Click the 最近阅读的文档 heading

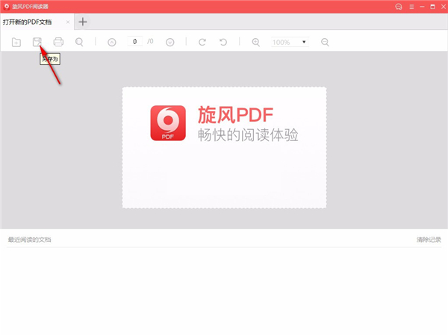(29, 240)
